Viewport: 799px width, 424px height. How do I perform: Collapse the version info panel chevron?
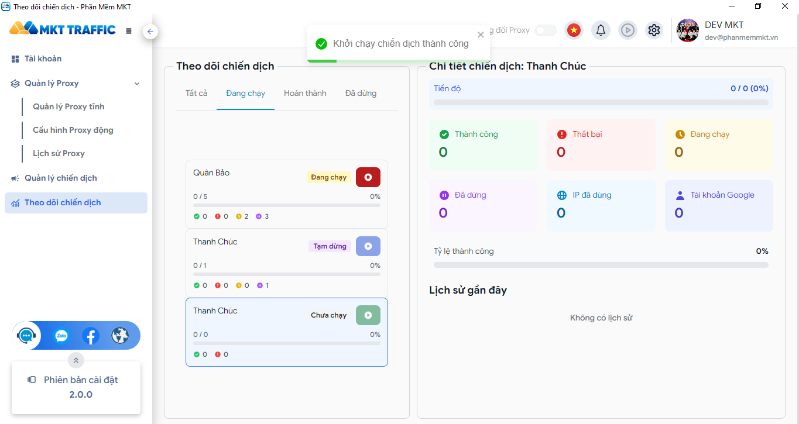tap(76, 360)
